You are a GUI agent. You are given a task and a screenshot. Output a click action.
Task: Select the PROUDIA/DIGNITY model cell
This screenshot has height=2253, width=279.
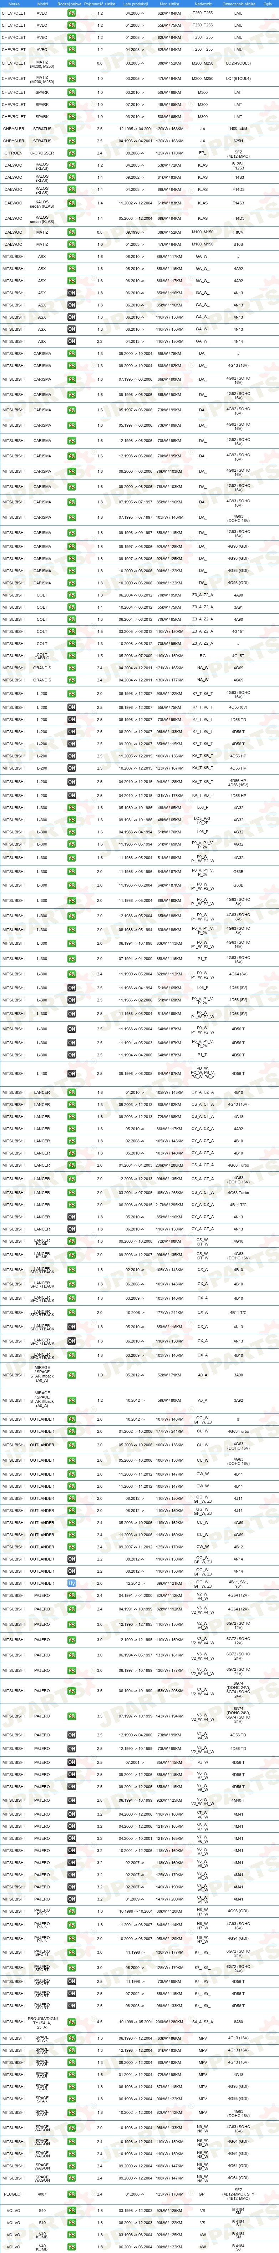pyautogui.click(x=42, y=2022)
